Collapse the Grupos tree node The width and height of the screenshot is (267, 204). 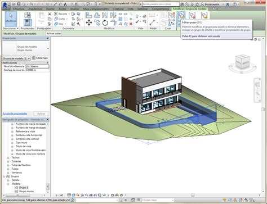click(x=4, y=176)
